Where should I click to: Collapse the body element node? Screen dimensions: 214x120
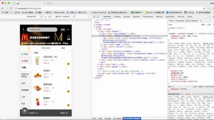coord(95,27)
